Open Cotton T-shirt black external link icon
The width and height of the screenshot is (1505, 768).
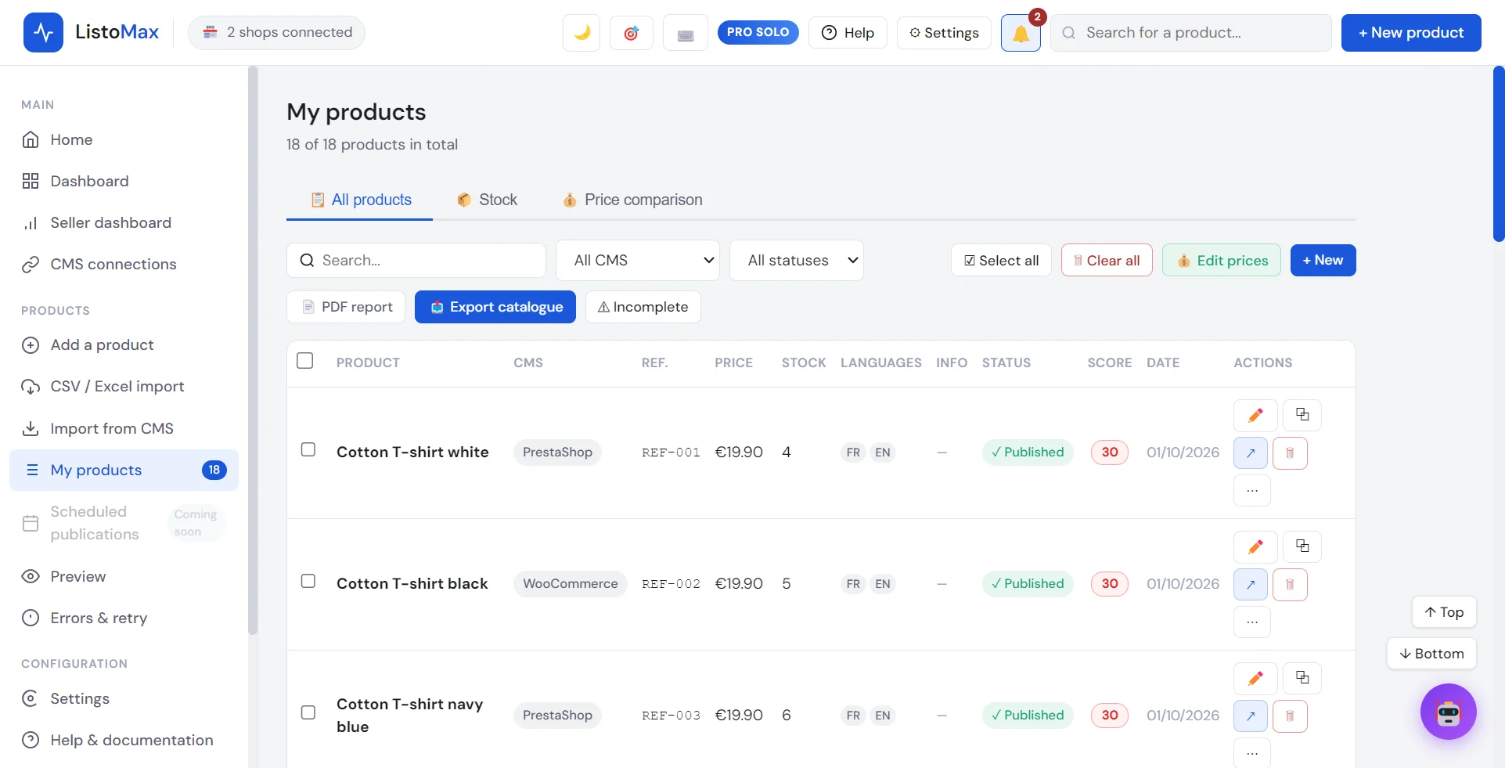[1251, 585]
